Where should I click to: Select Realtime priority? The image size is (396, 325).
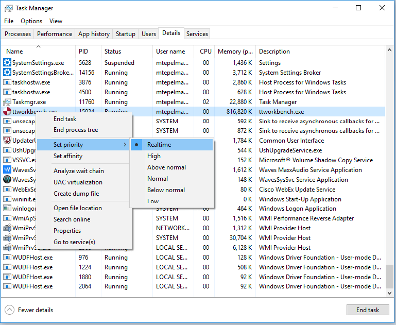tap(171, 145)
